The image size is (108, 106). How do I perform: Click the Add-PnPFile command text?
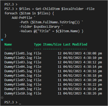coord(22,18)
